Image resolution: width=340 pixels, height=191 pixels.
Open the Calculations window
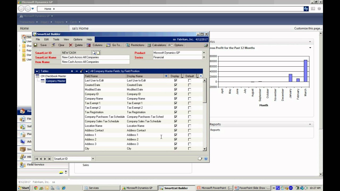coord(157,45)
